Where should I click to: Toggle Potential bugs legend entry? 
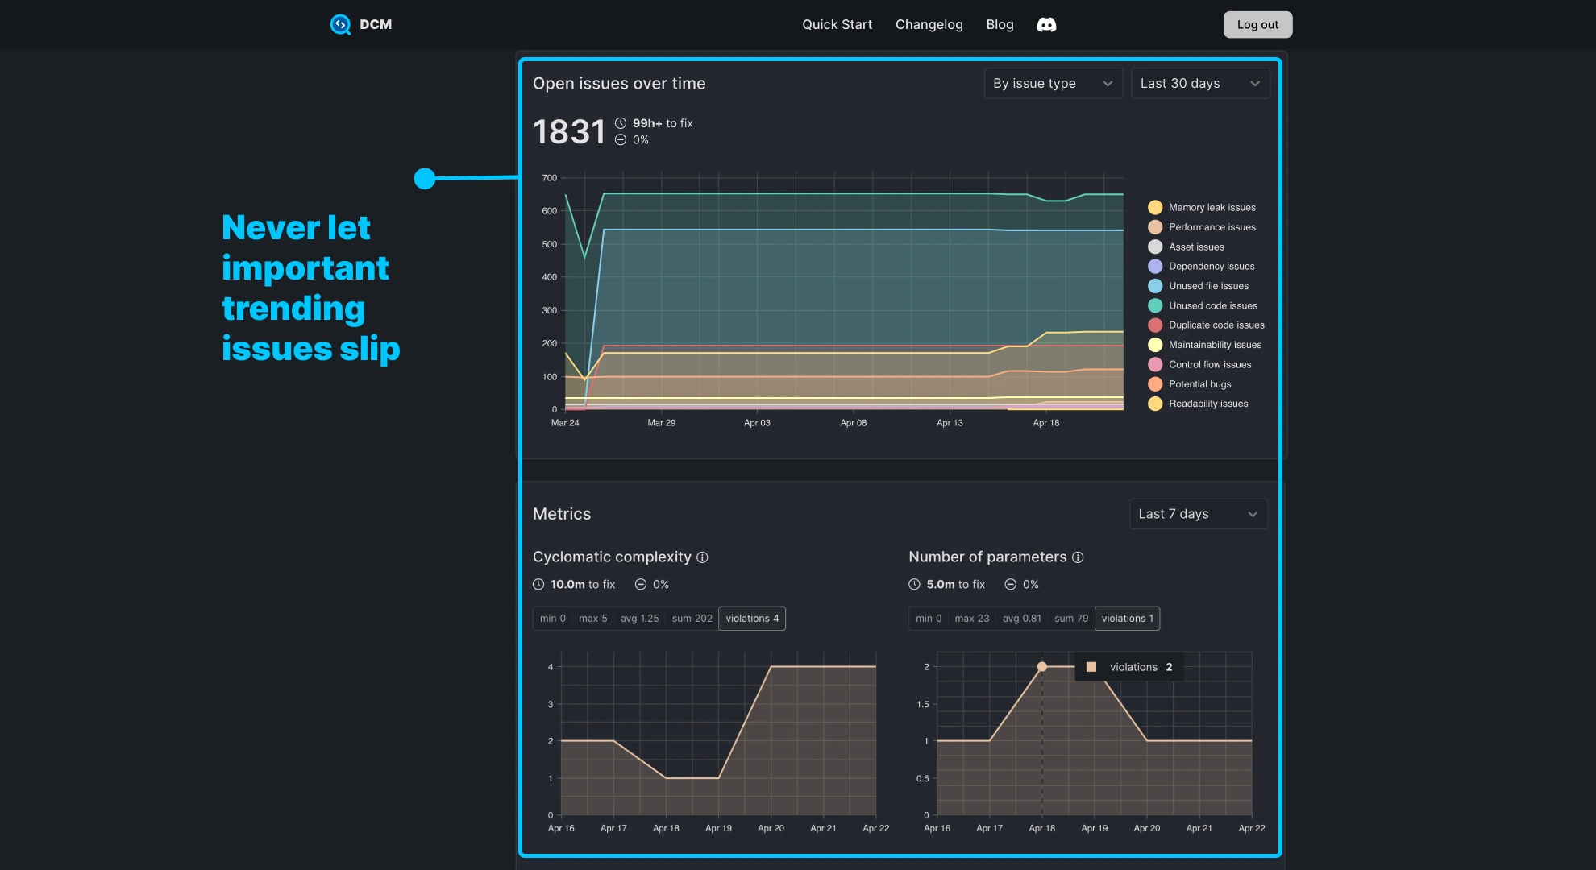pos(1199,384)
